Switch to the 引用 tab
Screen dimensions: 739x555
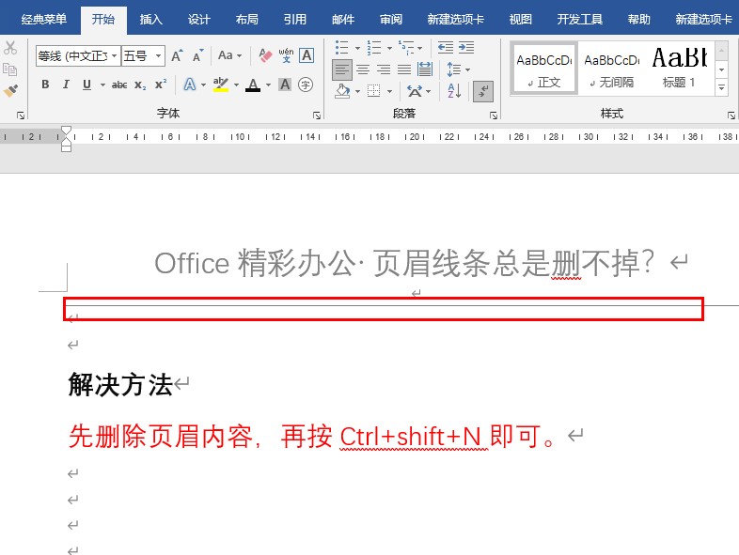[295, 20]
